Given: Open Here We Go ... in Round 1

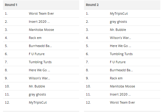Looking at the screenshot, I should 39,70.
